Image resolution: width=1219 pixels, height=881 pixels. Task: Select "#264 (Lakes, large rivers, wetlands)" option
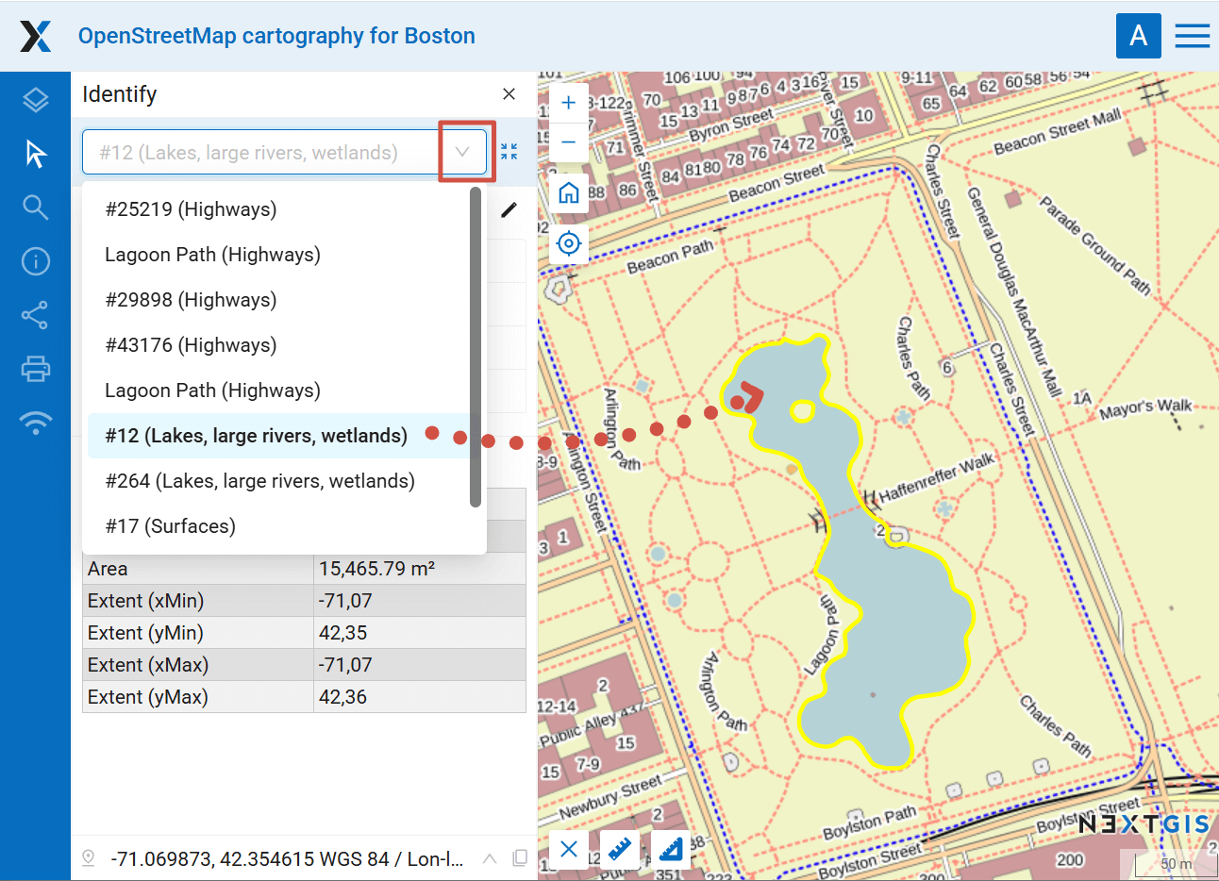click(259, 481)
